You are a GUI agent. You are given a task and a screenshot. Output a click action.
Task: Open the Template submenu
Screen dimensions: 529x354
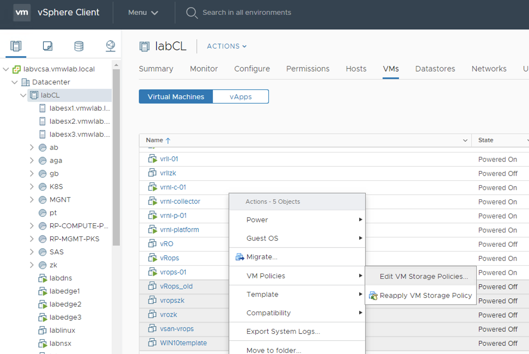(x=297, y=294)
